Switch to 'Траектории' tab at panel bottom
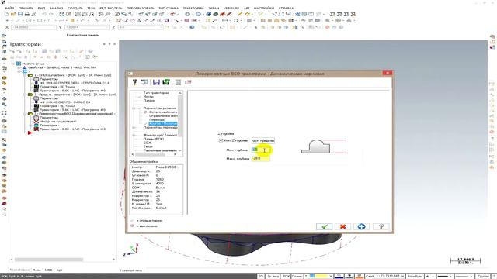Viewport: 497px width, 279px height. 19,270
